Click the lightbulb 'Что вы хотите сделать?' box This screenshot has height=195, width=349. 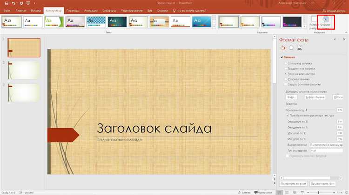coord(189,10)
